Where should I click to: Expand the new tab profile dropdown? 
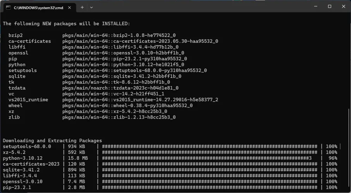pos(91,7)
